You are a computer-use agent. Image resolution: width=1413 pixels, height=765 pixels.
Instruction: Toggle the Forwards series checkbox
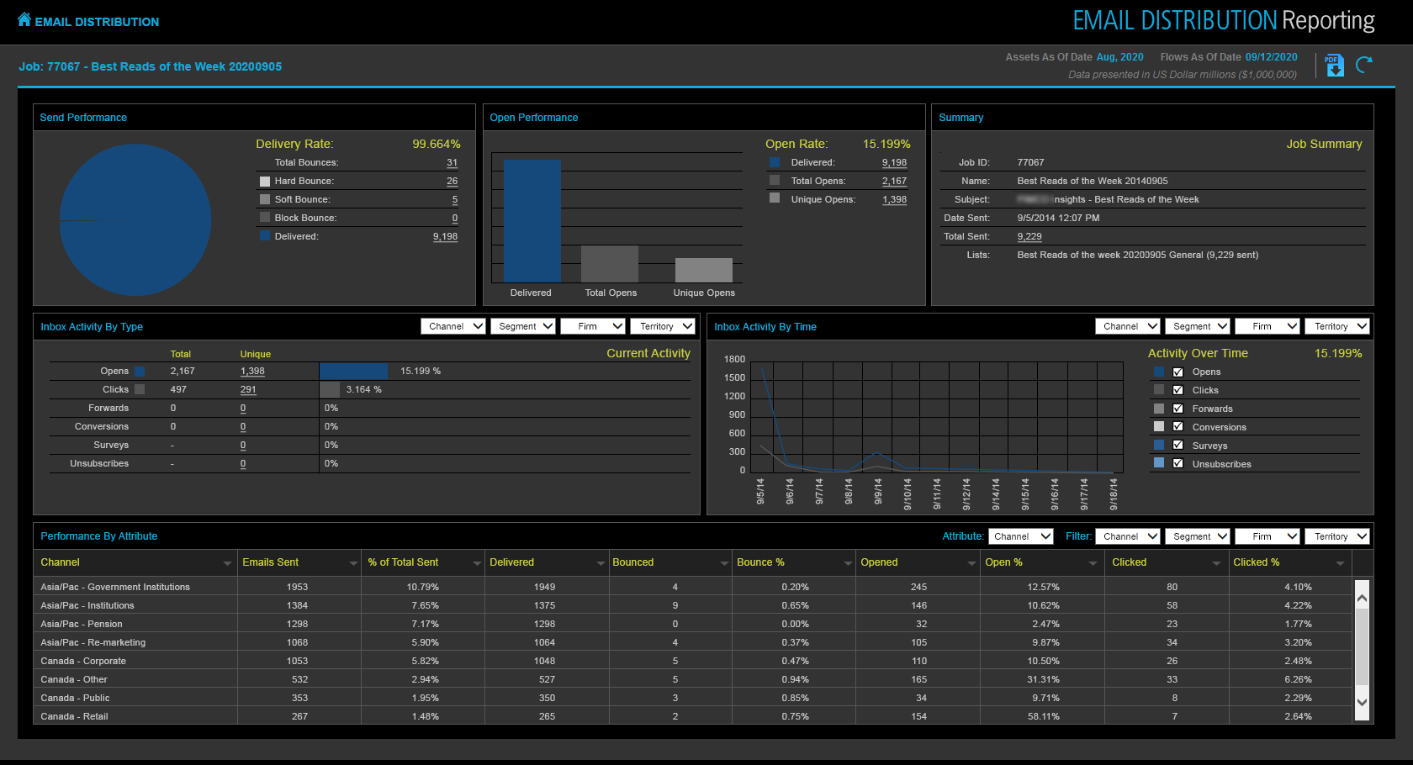1177,409
